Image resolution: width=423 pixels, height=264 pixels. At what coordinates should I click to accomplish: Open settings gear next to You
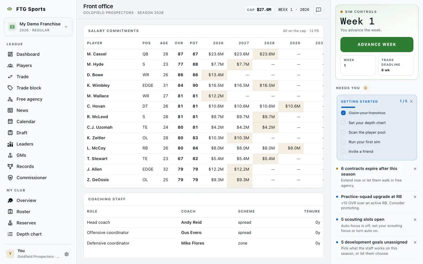pos(66,254)
